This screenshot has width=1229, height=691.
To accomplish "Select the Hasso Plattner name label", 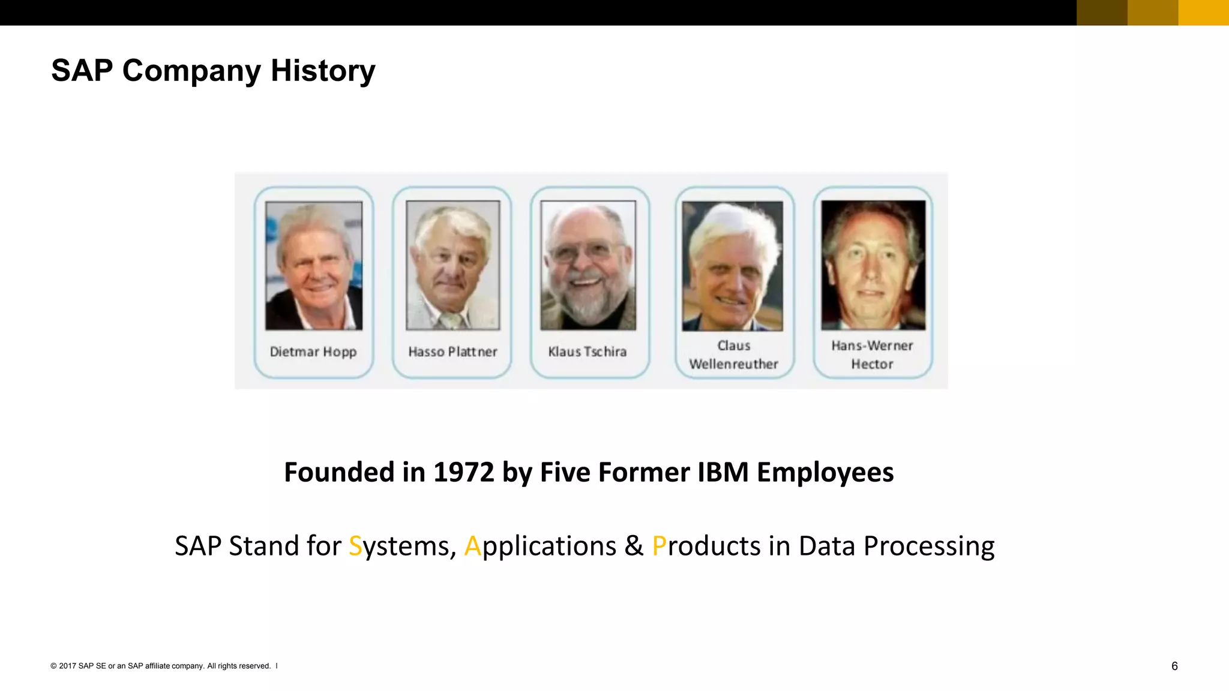I will pyautogui.click(x=452, y=351).
